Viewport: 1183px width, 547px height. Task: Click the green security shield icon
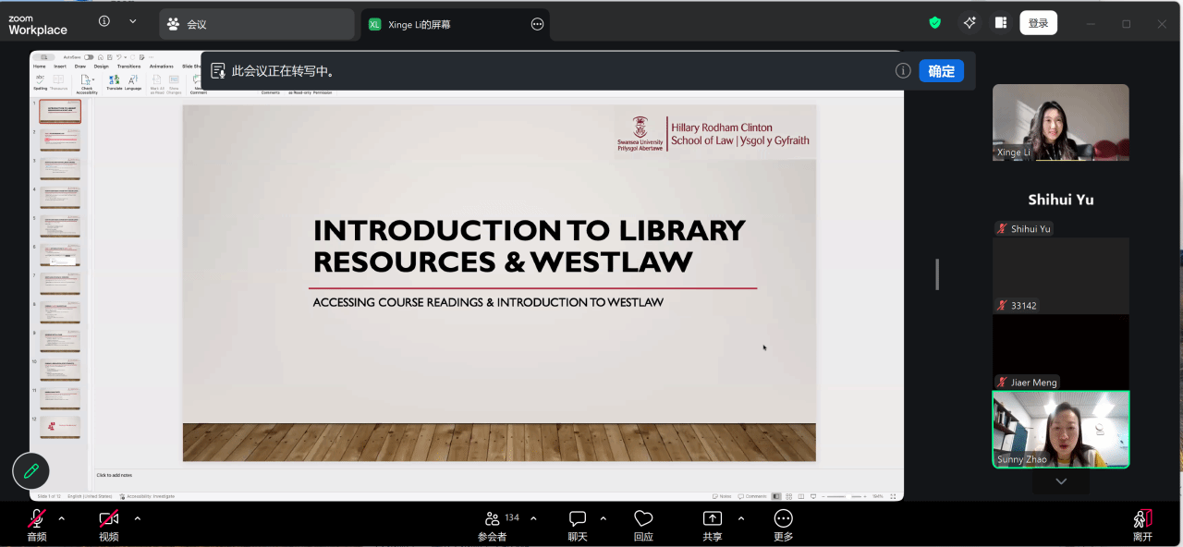(934, 23)
